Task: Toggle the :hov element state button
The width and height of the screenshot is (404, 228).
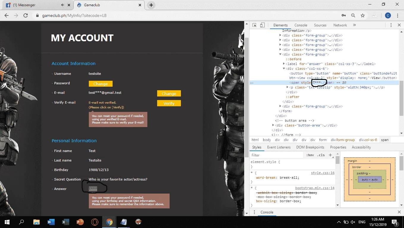Action: pyautogui.click(x=310, y=155)
